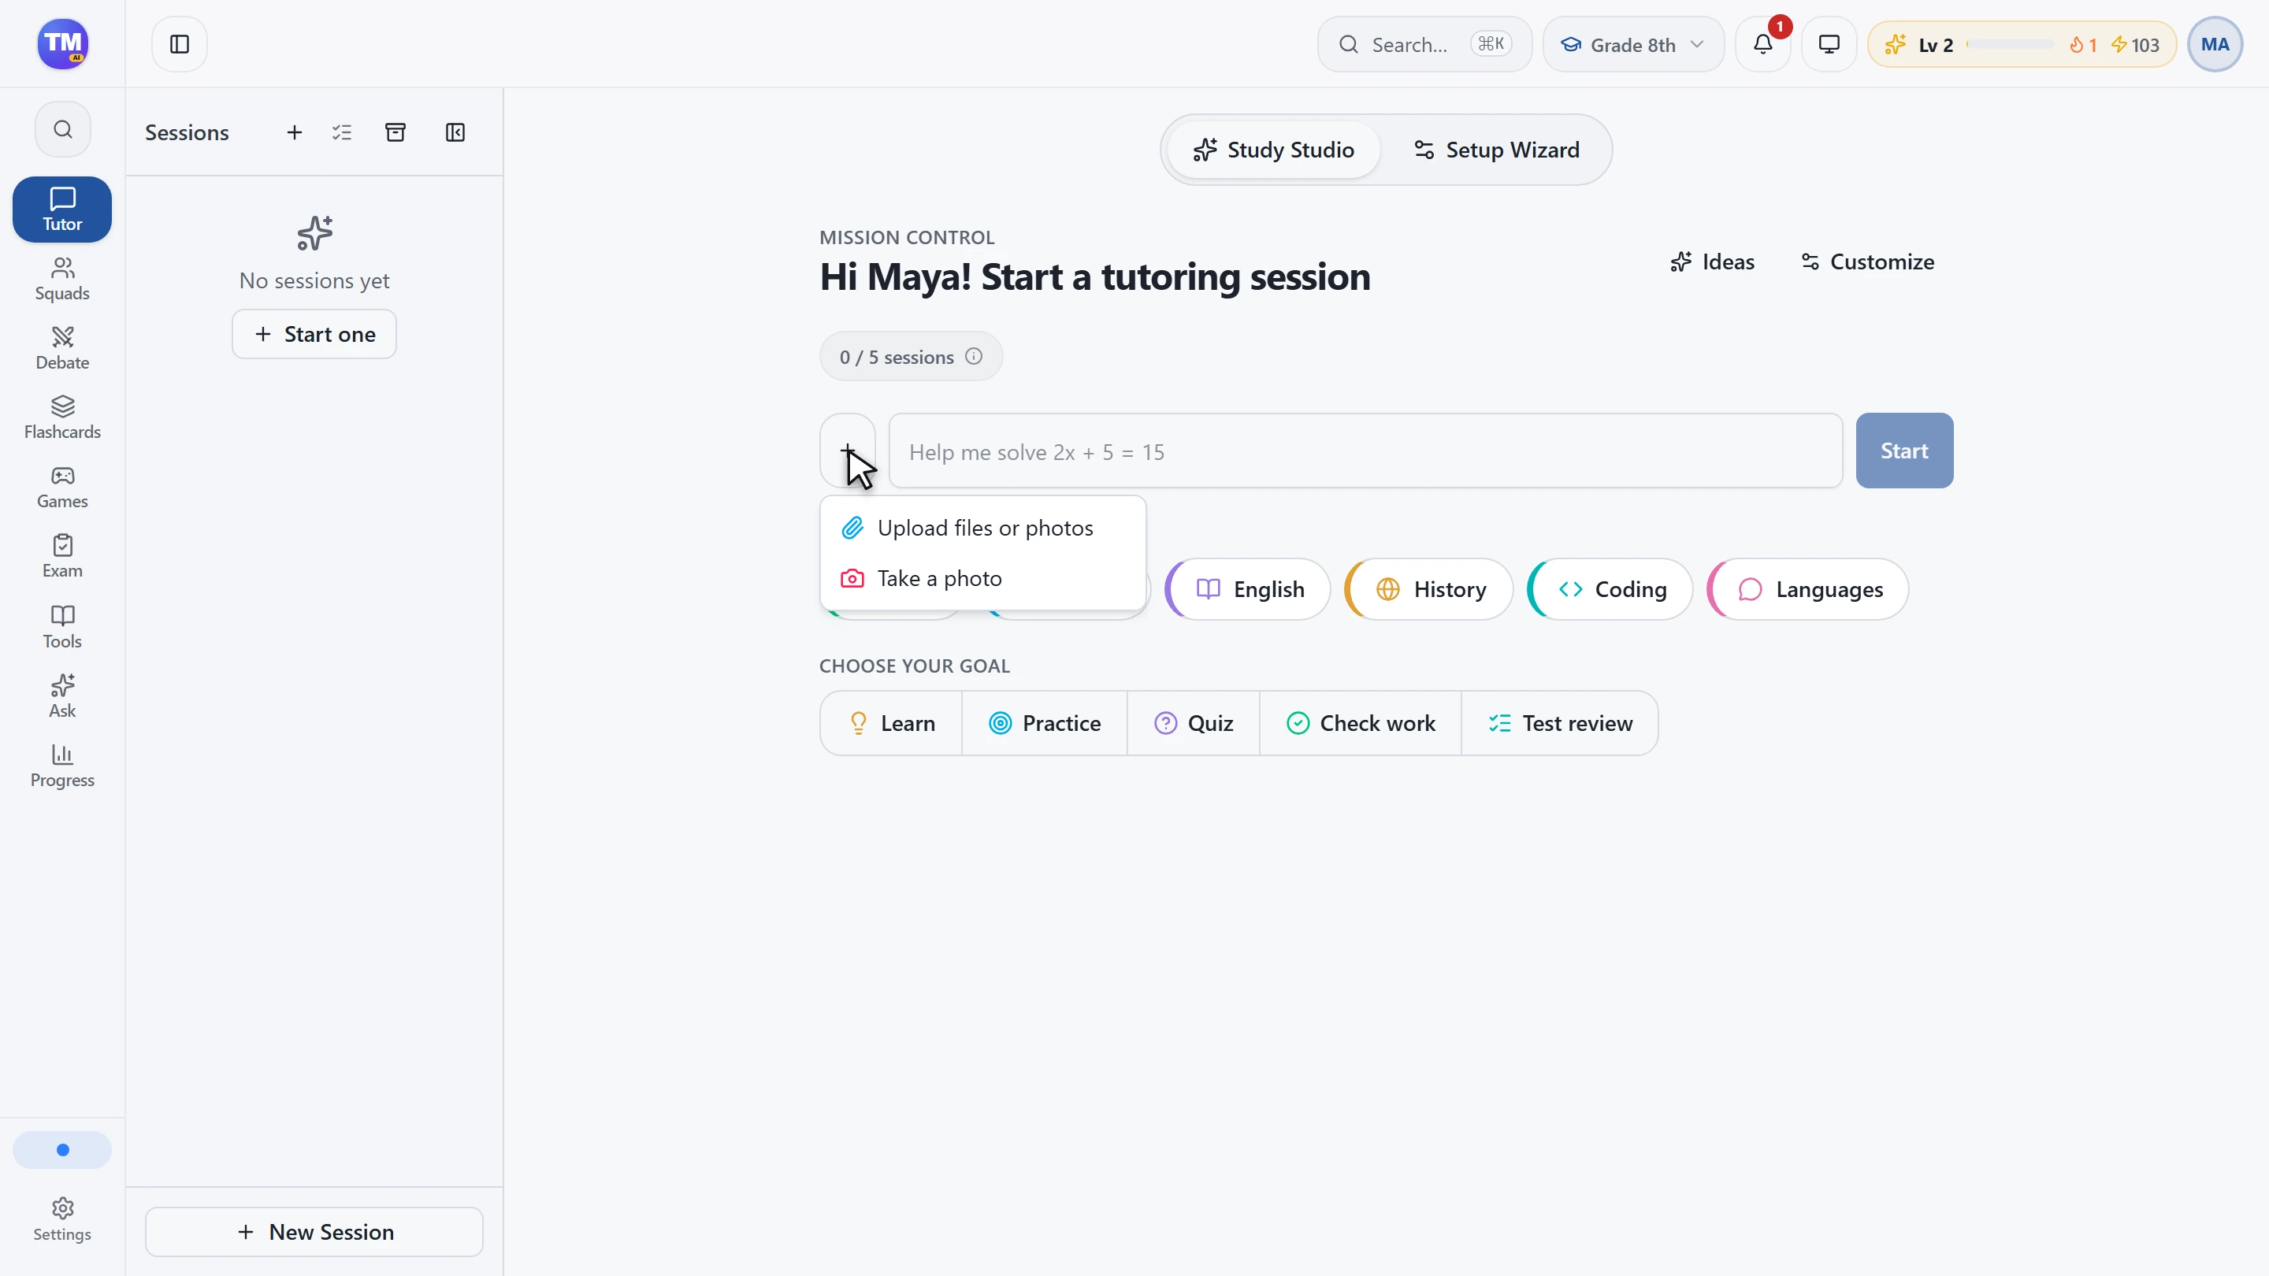2269x1276 pixels.
Task: Open the Games controller icon
Action: 61,477
